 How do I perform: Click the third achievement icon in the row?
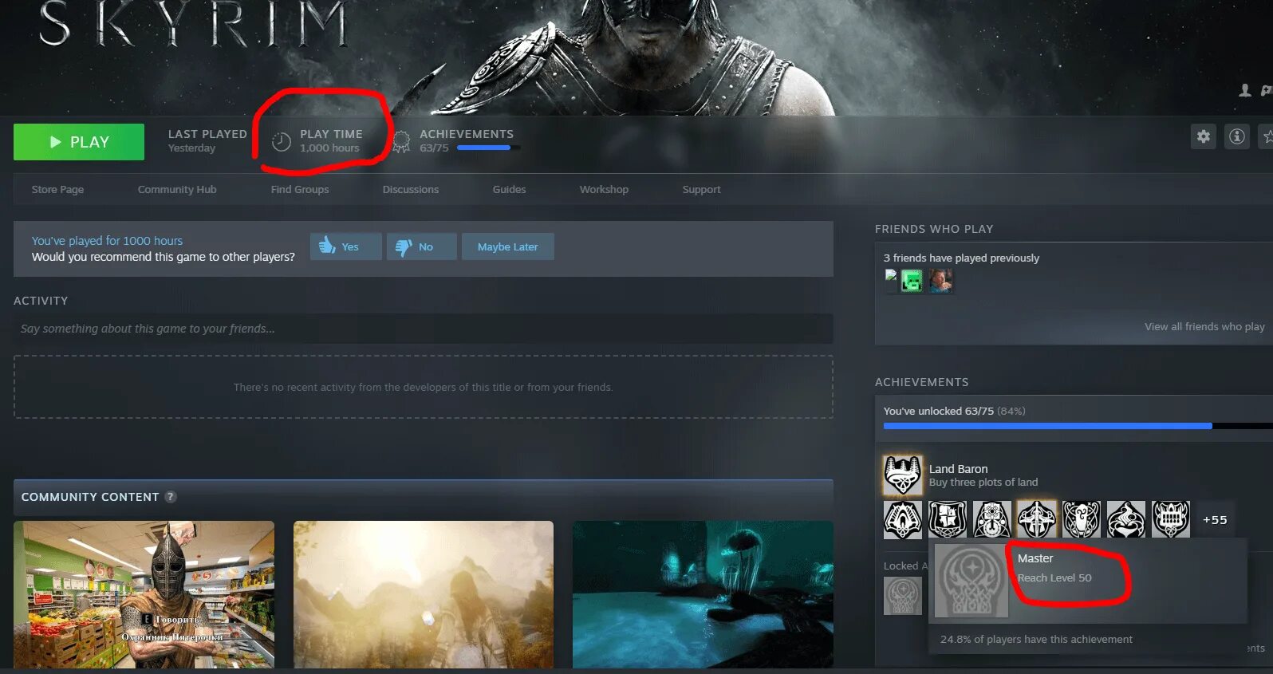(x=992, y=520)
